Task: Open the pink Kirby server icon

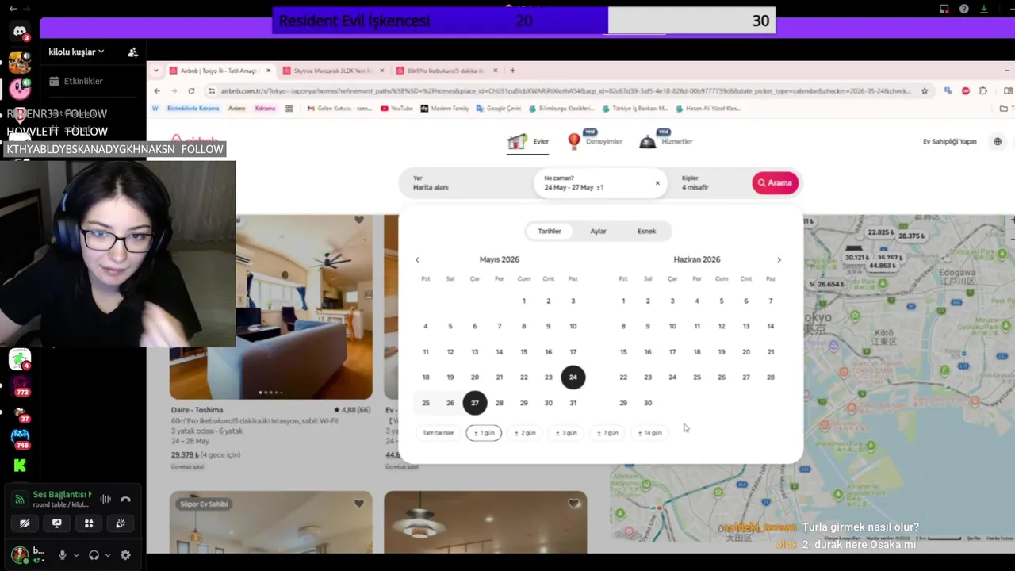Action: point(19,87)
